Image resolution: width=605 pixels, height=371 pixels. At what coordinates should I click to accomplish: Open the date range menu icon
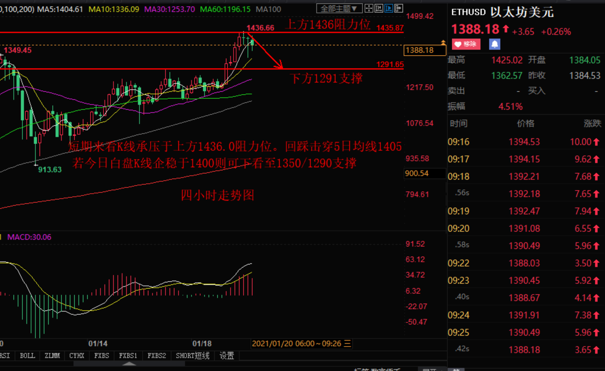(347, 343)
